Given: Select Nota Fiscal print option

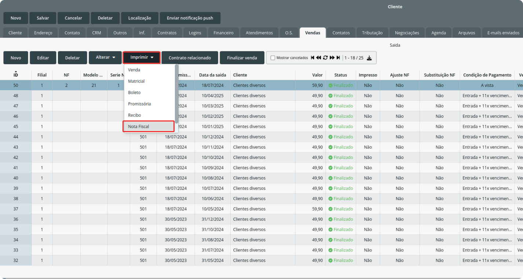Looking at the screenshot, I should [148, 126].
